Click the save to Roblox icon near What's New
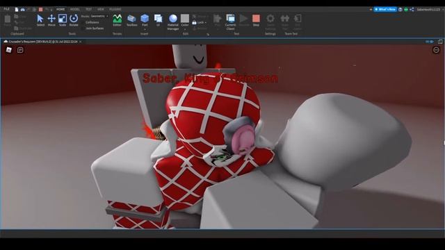The image size is (445, 250). [400, 9]
